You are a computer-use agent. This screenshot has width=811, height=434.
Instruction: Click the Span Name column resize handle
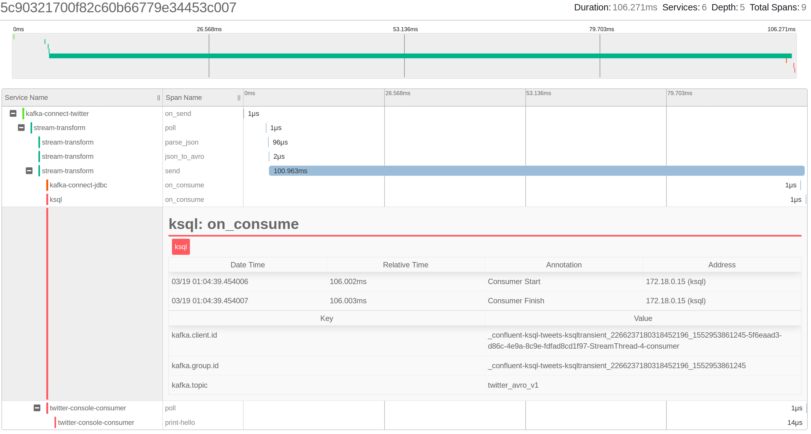239,98
